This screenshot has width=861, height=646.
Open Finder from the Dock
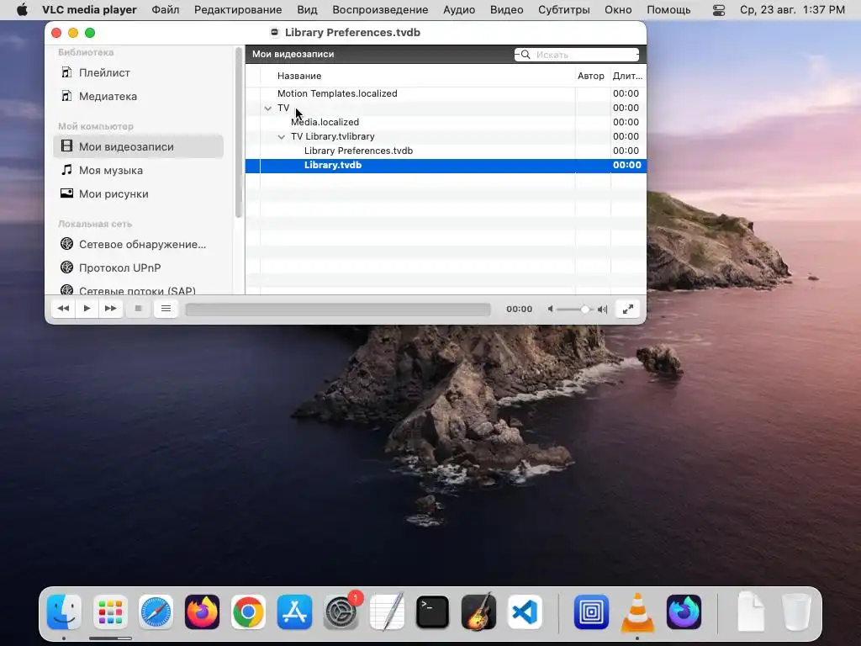point(64,612)
